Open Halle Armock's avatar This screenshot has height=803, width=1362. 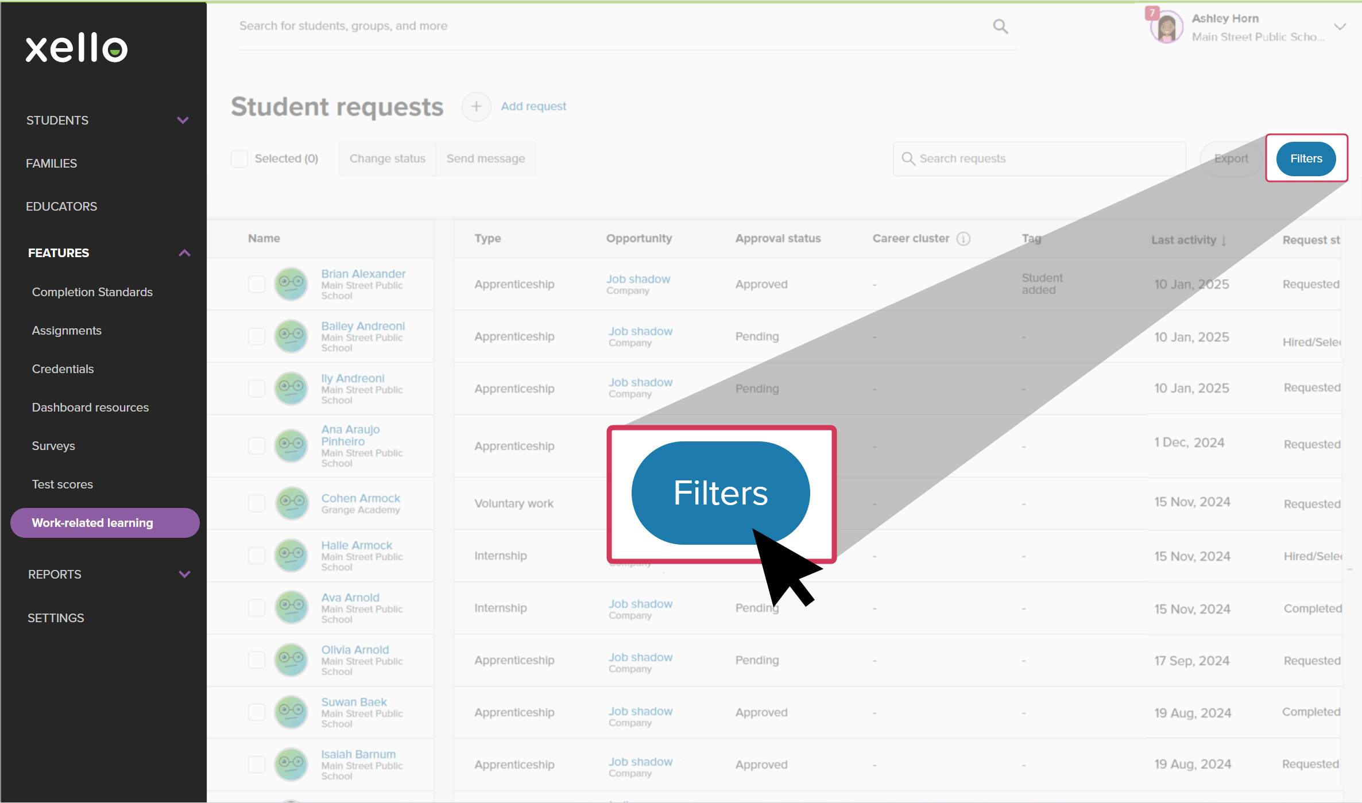pos(291,556)
